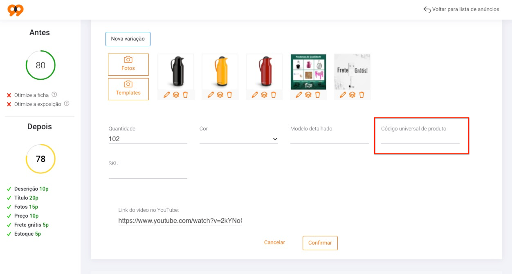Image resolution: width=512 pixels, height=274 pixels.
Task: Expand the Cor dropdown
Action: coord(239,139)
